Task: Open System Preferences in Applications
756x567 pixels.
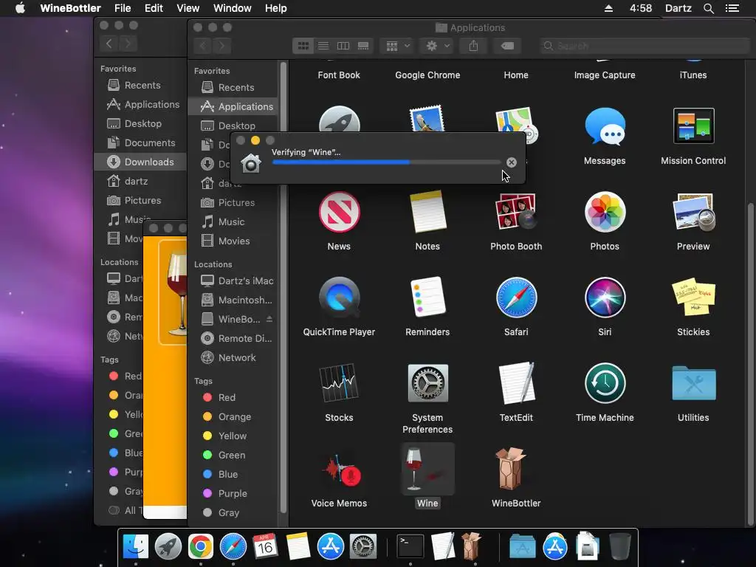Action: (427, 383)
